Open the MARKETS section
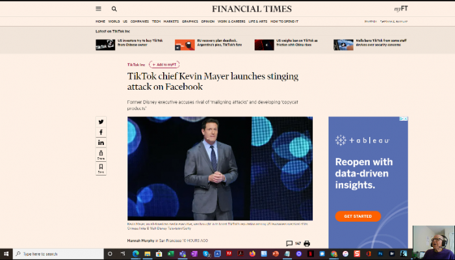This screenshot has height=260, width=455. (171, 21)
